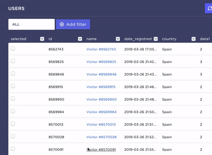
Task: Click the id cell 8569915
Action: (x=56, y=87)
